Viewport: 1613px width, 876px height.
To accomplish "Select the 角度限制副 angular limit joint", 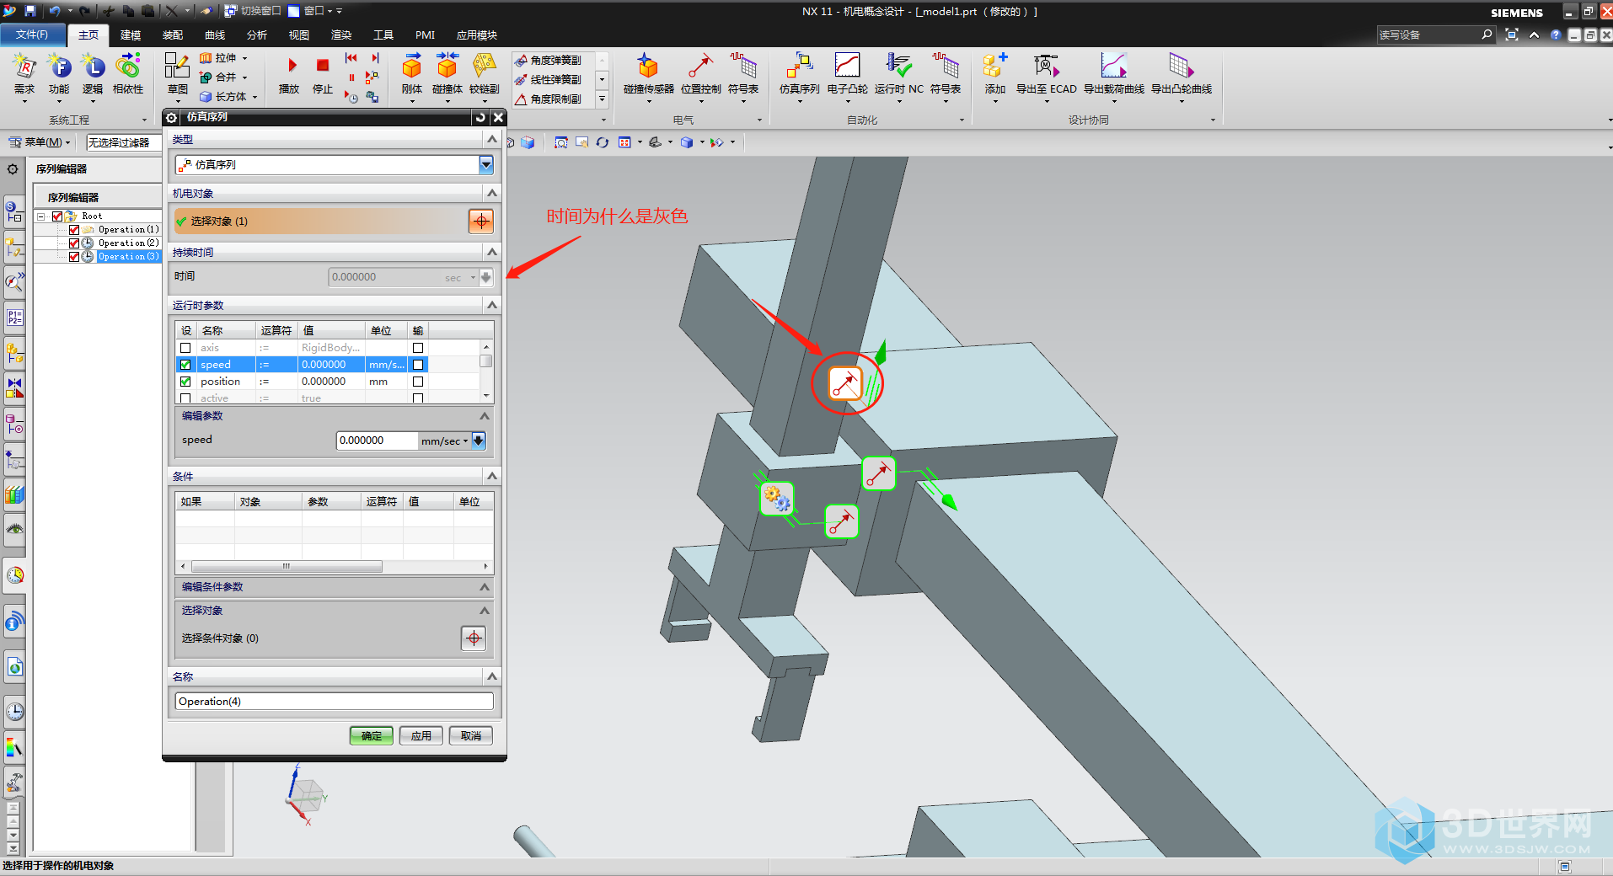I will point(549,99).
